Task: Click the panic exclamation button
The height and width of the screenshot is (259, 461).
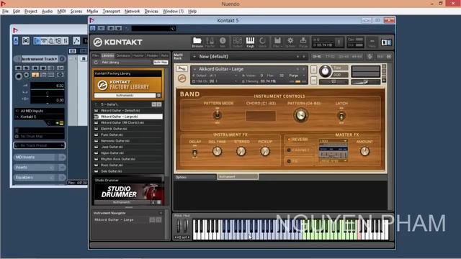Action: click(x=339, y=42)
